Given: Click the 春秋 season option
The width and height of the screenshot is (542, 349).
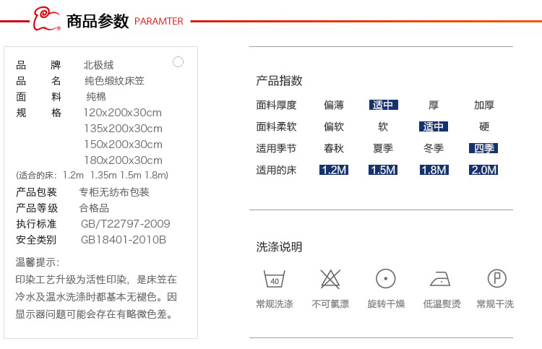Looking at the screenshot, I should tap(334, 148).
